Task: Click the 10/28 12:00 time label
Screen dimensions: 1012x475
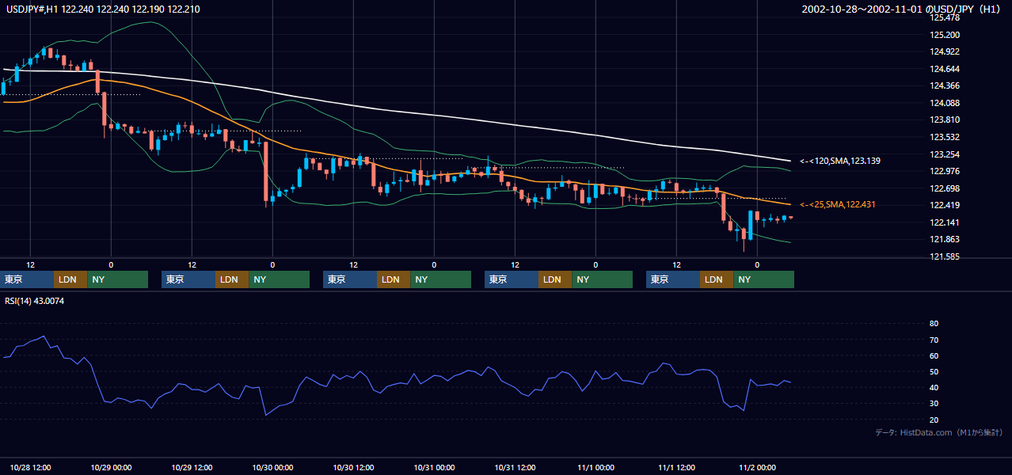Action: point(30,467)
